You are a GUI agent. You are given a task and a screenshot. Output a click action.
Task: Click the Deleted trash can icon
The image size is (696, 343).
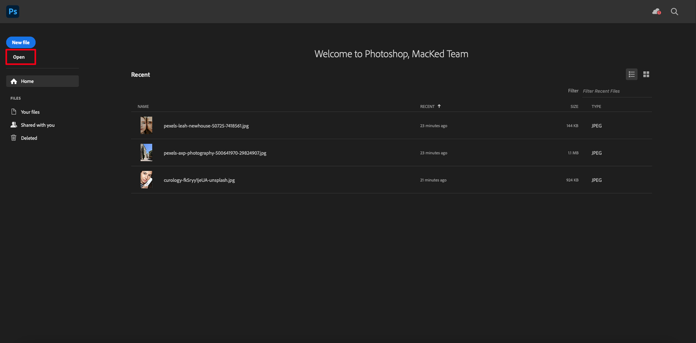(14, 138)
